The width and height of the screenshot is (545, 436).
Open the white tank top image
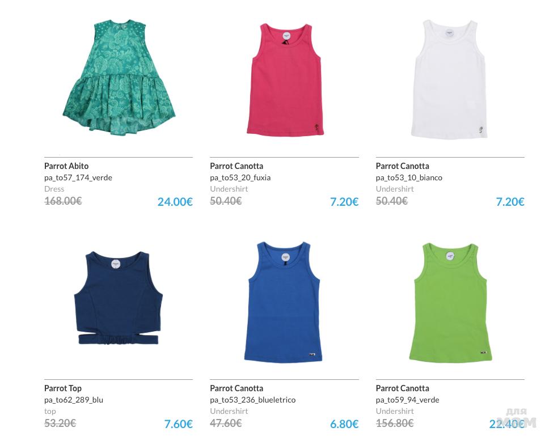point(449,79)
